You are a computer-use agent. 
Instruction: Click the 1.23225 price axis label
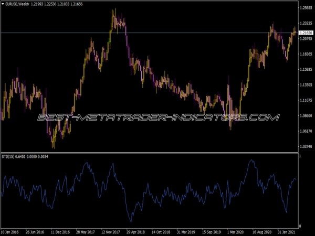[x=305, y=23]
